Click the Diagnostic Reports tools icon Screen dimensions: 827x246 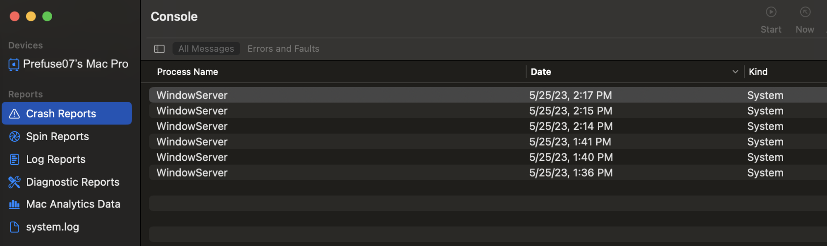[14, 182]
